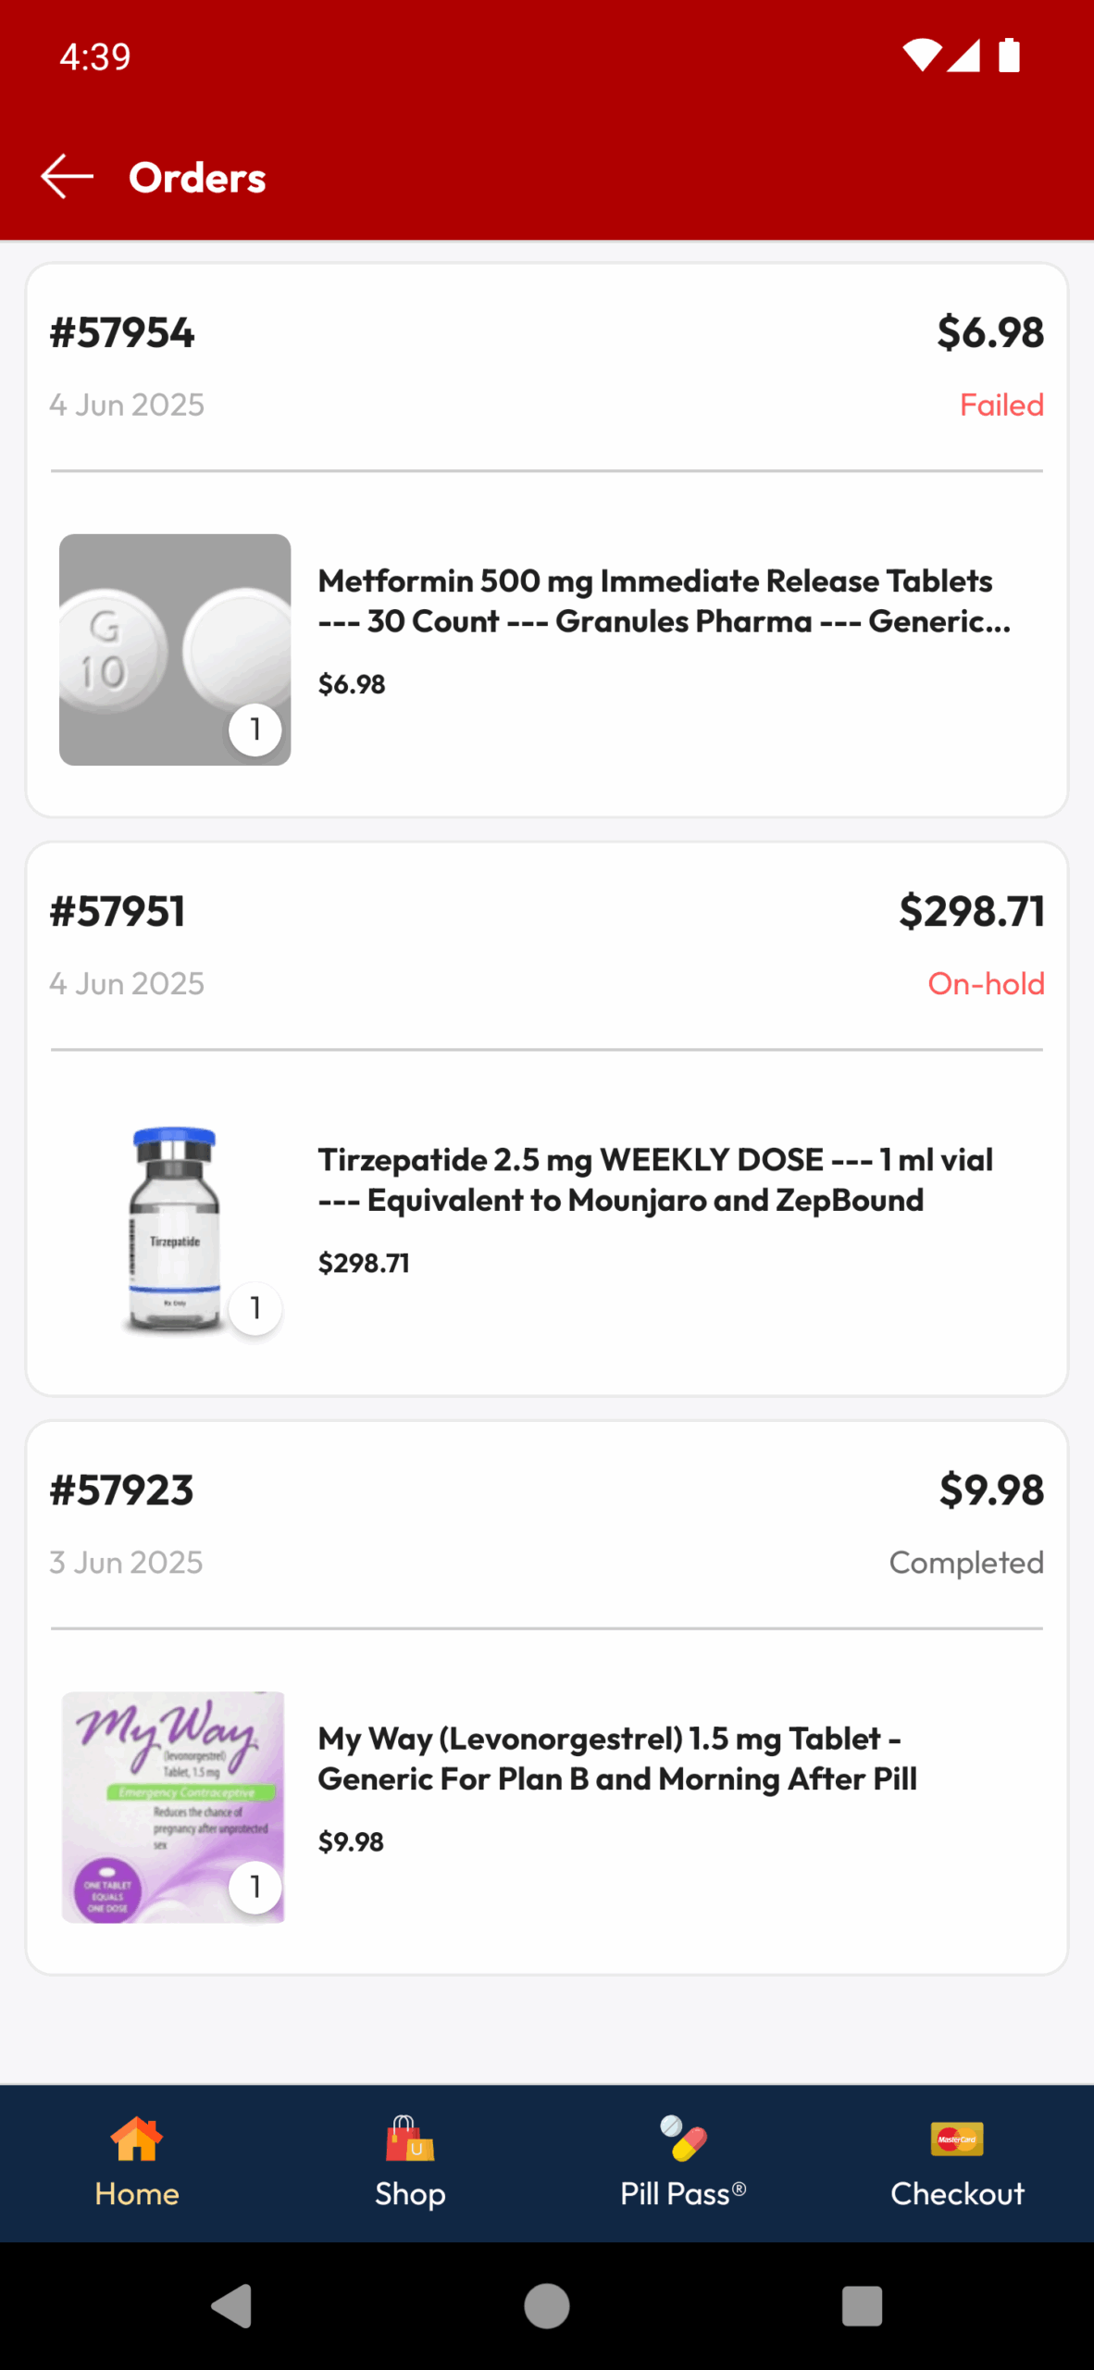Open order #57954
1094x2370 pixels.
point(122,332)
